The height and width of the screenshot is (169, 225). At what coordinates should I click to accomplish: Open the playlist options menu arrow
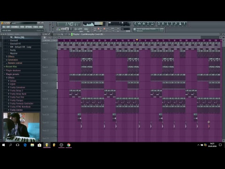coord(44,34)
